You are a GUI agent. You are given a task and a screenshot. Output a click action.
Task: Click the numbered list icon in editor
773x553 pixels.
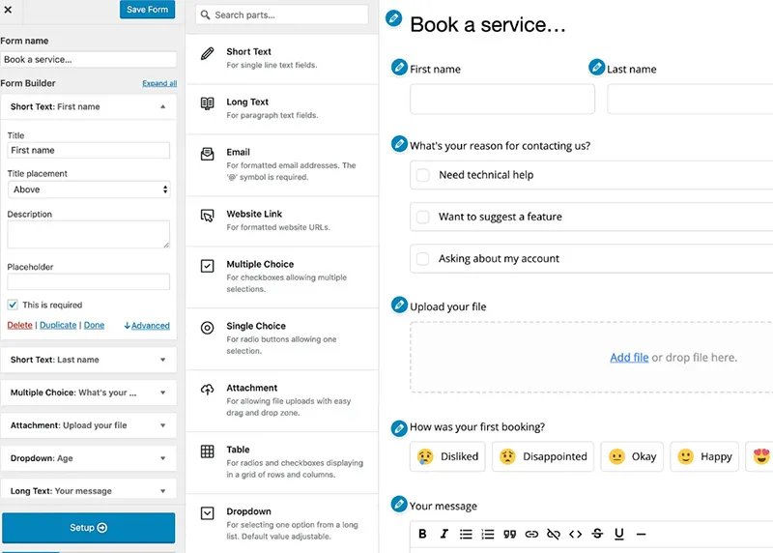pos(487,534)
